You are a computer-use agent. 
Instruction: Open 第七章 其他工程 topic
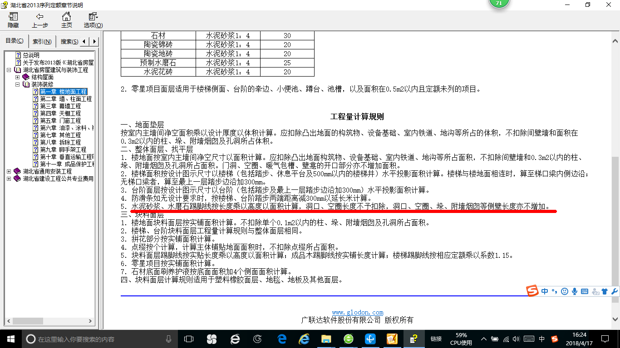pyautogui.click(x=60, y=135)
